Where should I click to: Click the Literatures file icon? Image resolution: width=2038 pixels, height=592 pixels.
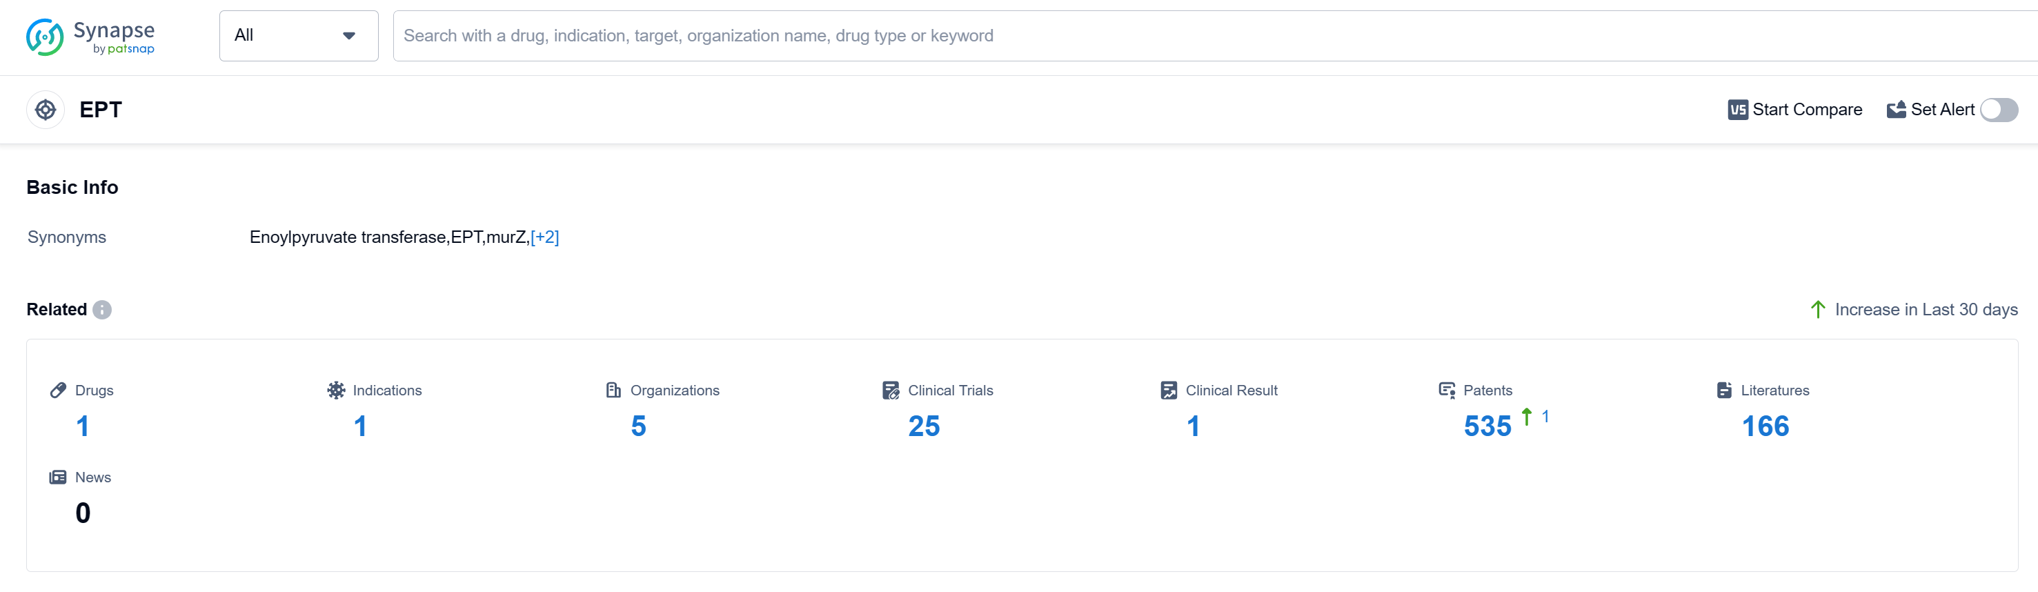click(x=1724, y=391)
